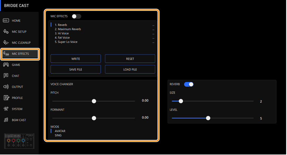Viewport: 287px width, 155px height.
Task: Open options dots for Fat Voice preset
Action: 153,38
